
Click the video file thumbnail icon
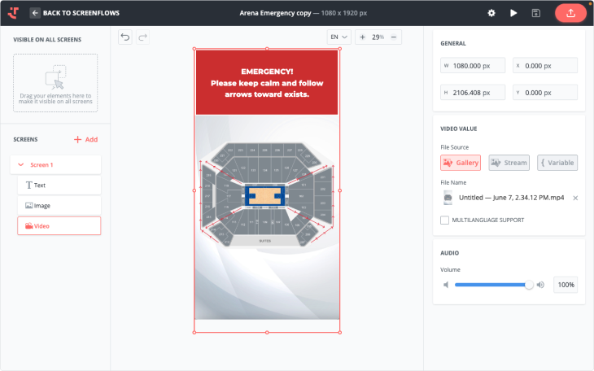coord(448,198)
